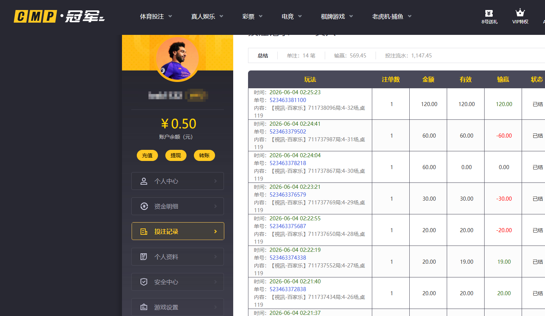Viewport: 545px width, 316px height.
Task: Expand the 电竞 dropdown arrow
Action: point(300,16)
